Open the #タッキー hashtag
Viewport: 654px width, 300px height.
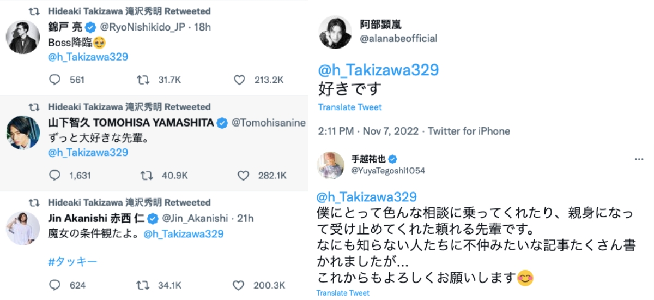coord(72,262)
